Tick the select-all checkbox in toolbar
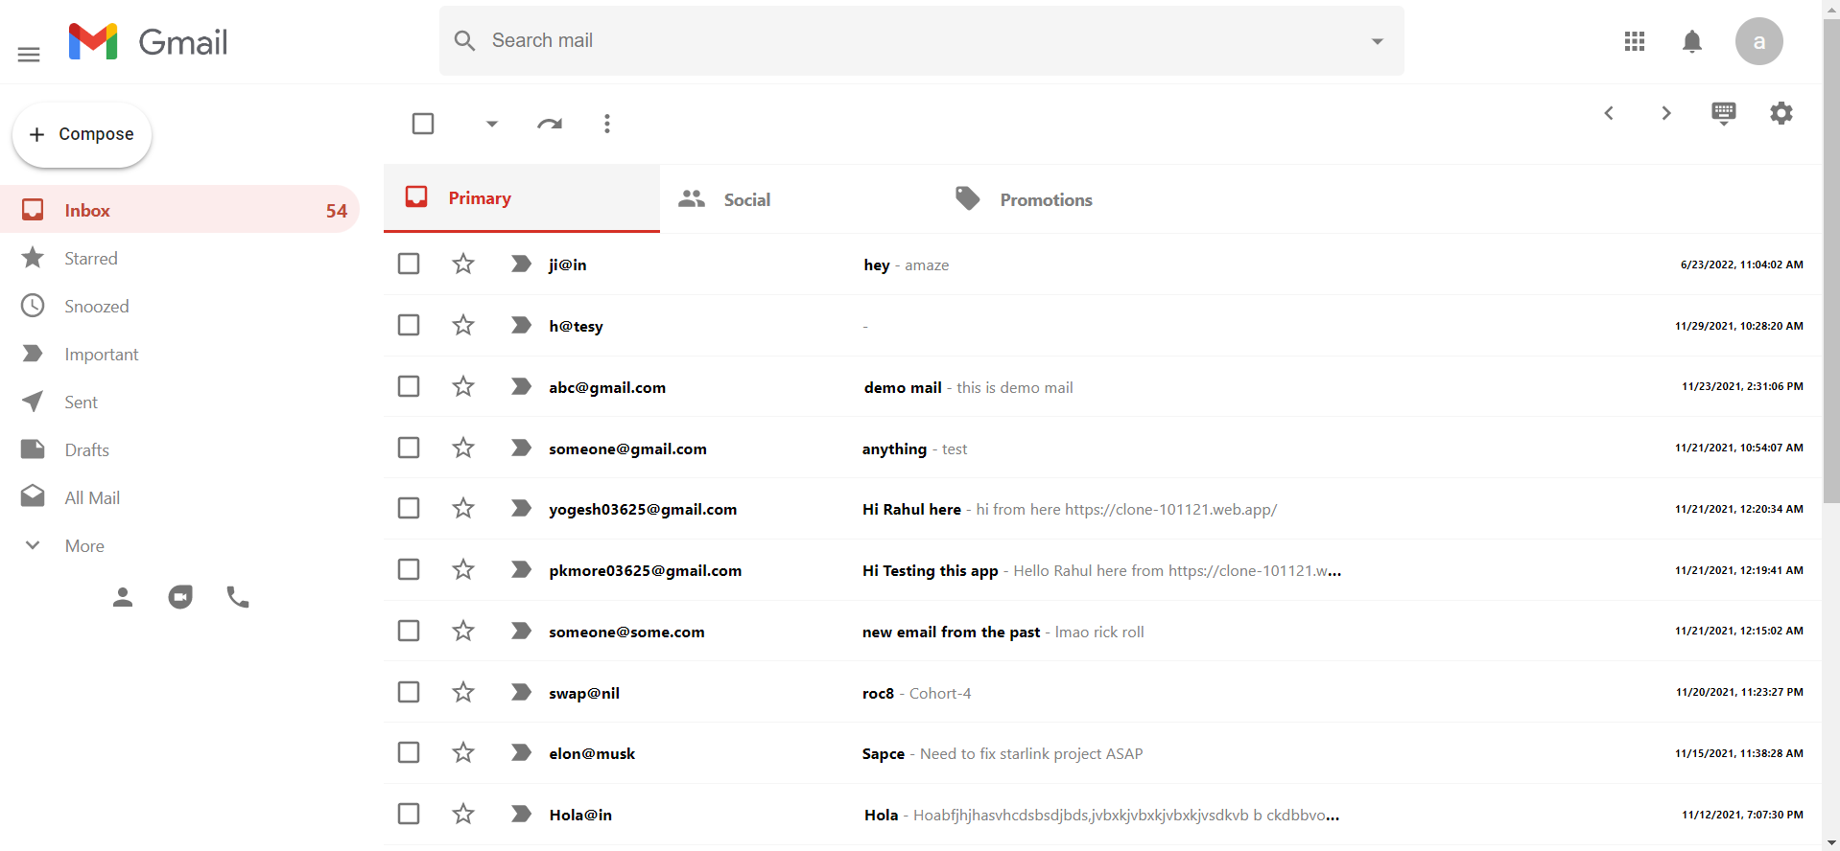The height and width of the screenshot is (851, 1840). [x=423, y=124]
